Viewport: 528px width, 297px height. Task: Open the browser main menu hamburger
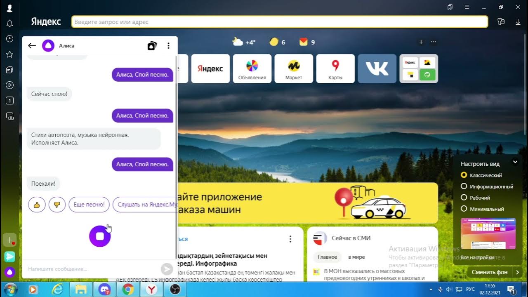pyautogui.click(x=467, y=7)
